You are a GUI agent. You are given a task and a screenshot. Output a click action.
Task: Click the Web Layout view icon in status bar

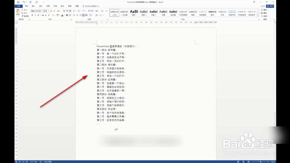[249, 162]
